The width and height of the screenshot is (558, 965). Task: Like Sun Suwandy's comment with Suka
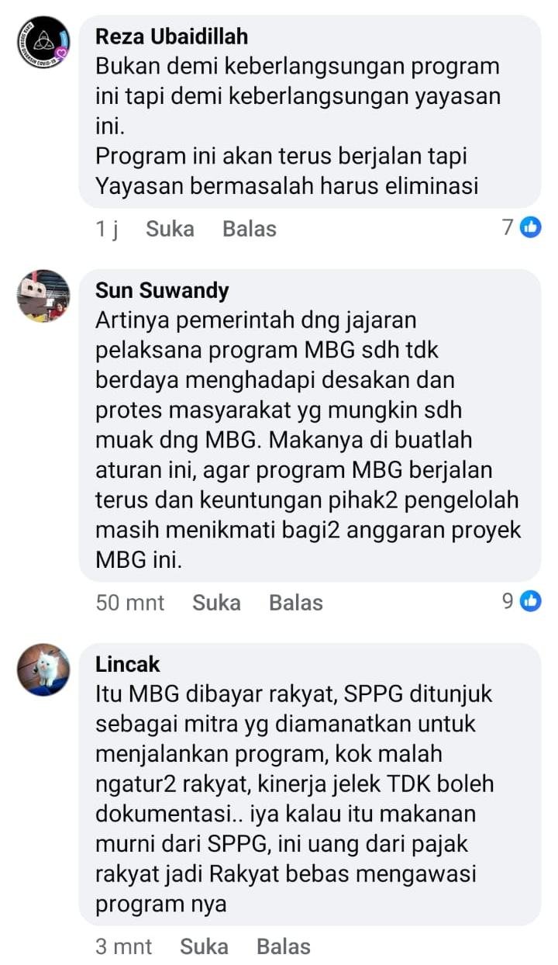point(216,603)
